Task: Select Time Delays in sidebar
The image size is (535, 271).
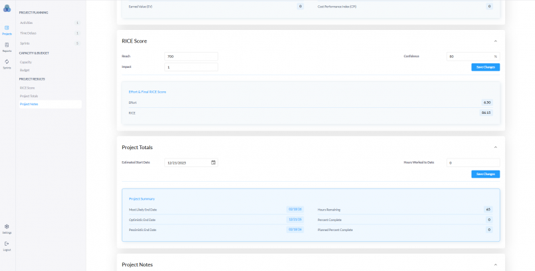Action: (x=28, y=33)
